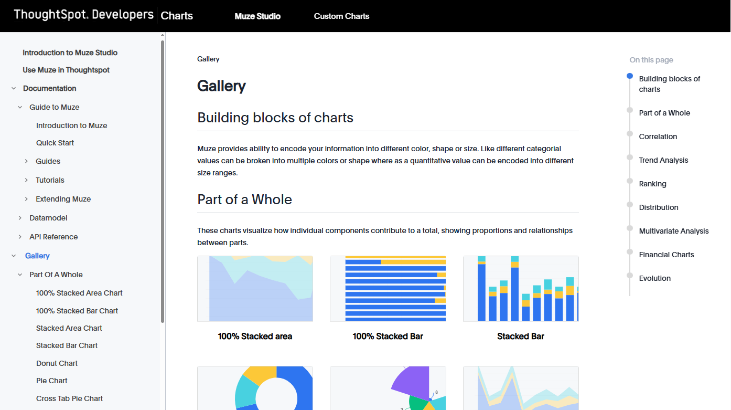Jump to Financial Charts section
The width and height of the screenshot is (731, 410).
[x=666, y=255]
